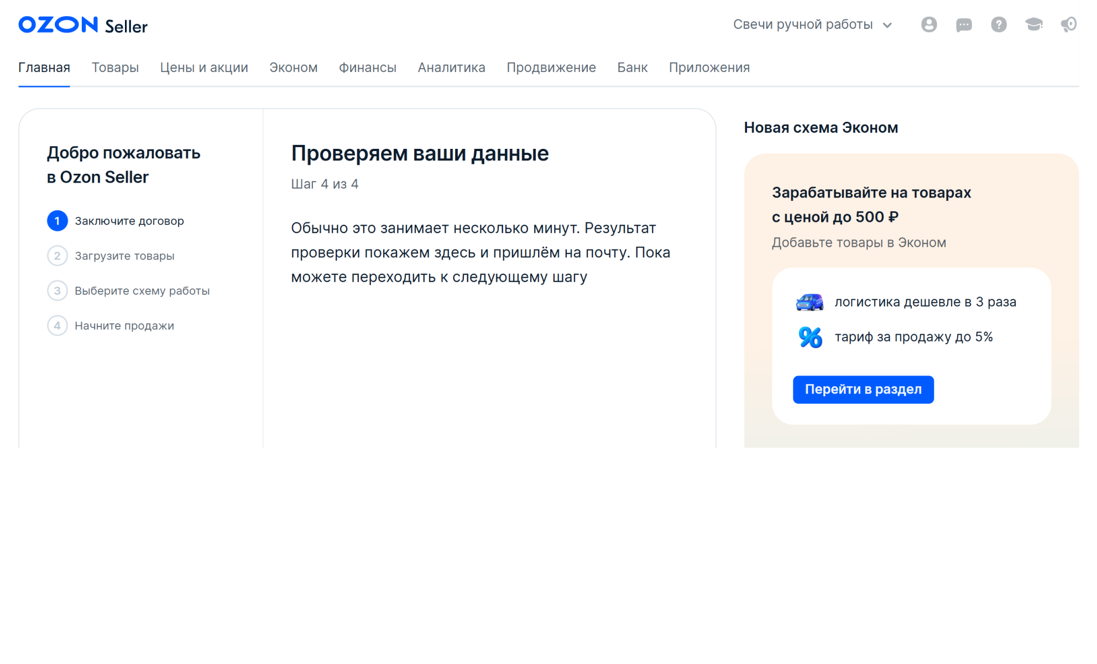Click the percent tariff icon
1097x664 pixels.
click(809, 336)
